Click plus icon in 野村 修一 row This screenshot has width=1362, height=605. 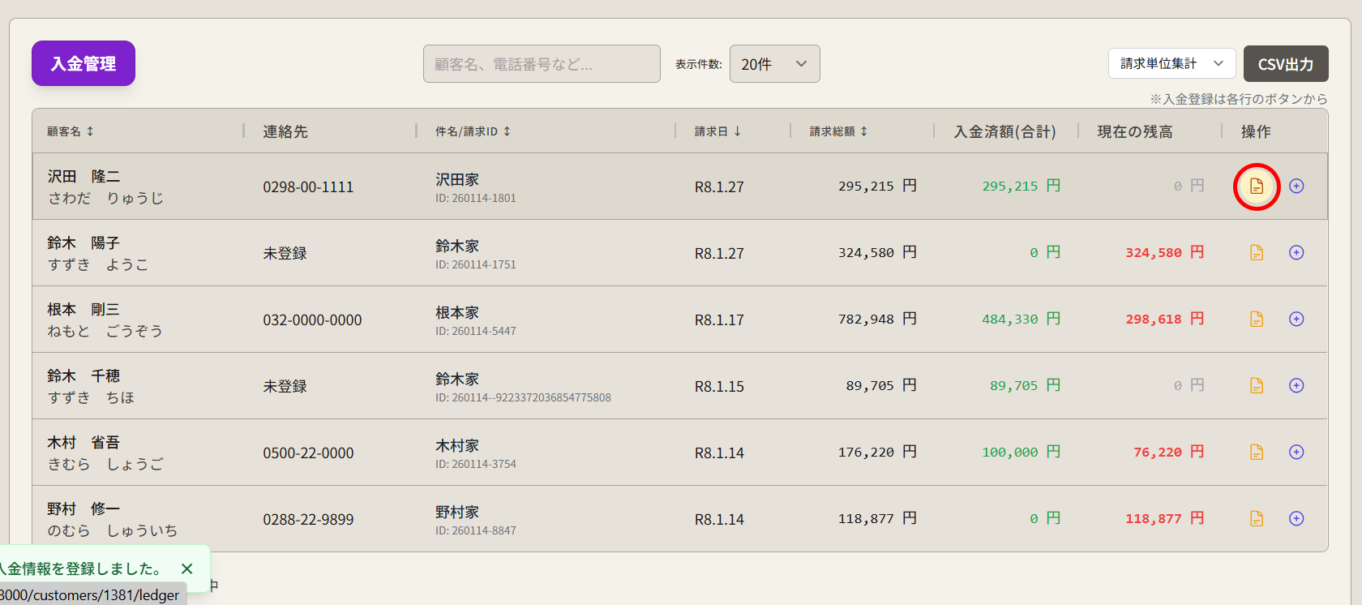(1296, 519)
